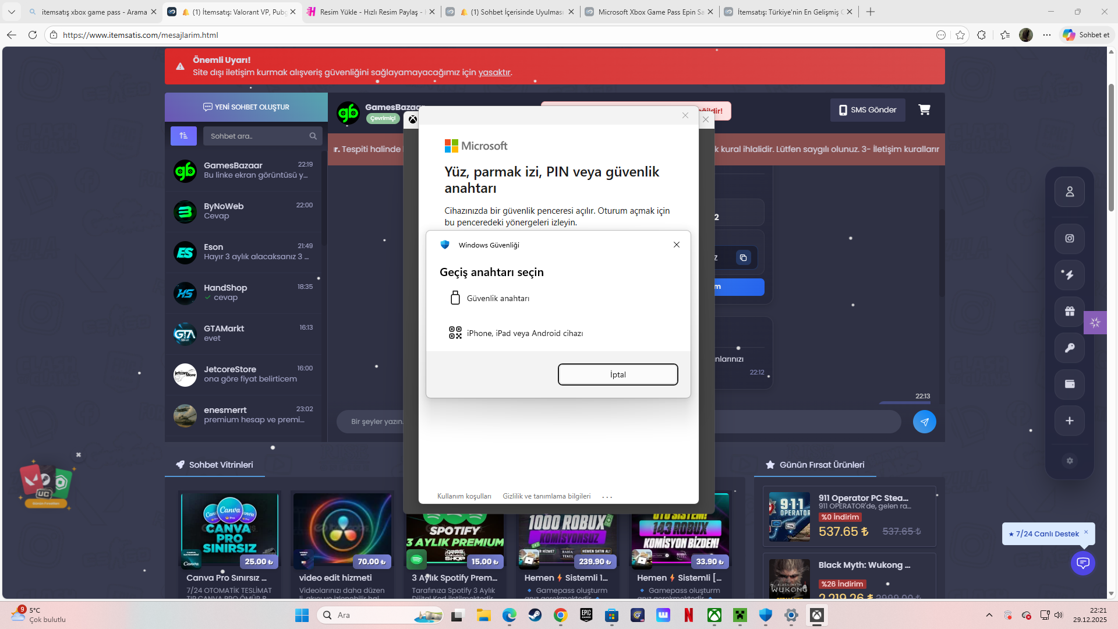The image size is (1118, 629).
Task: Open the Windows Start menu
Action: [x=302, y=615]
